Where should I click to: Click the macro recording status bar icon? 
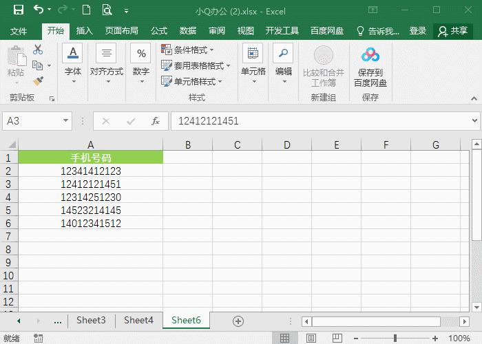pyautogui.click(x=38, y=338)
